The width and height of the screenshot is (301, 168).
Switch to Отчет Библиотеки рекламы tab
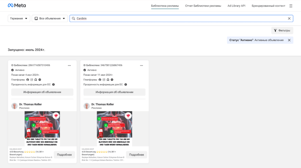(x=203, y=5)
